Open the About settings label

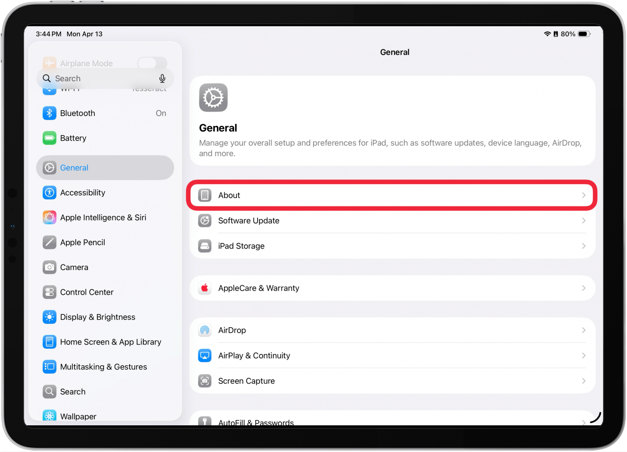click(x=229, y=195)
